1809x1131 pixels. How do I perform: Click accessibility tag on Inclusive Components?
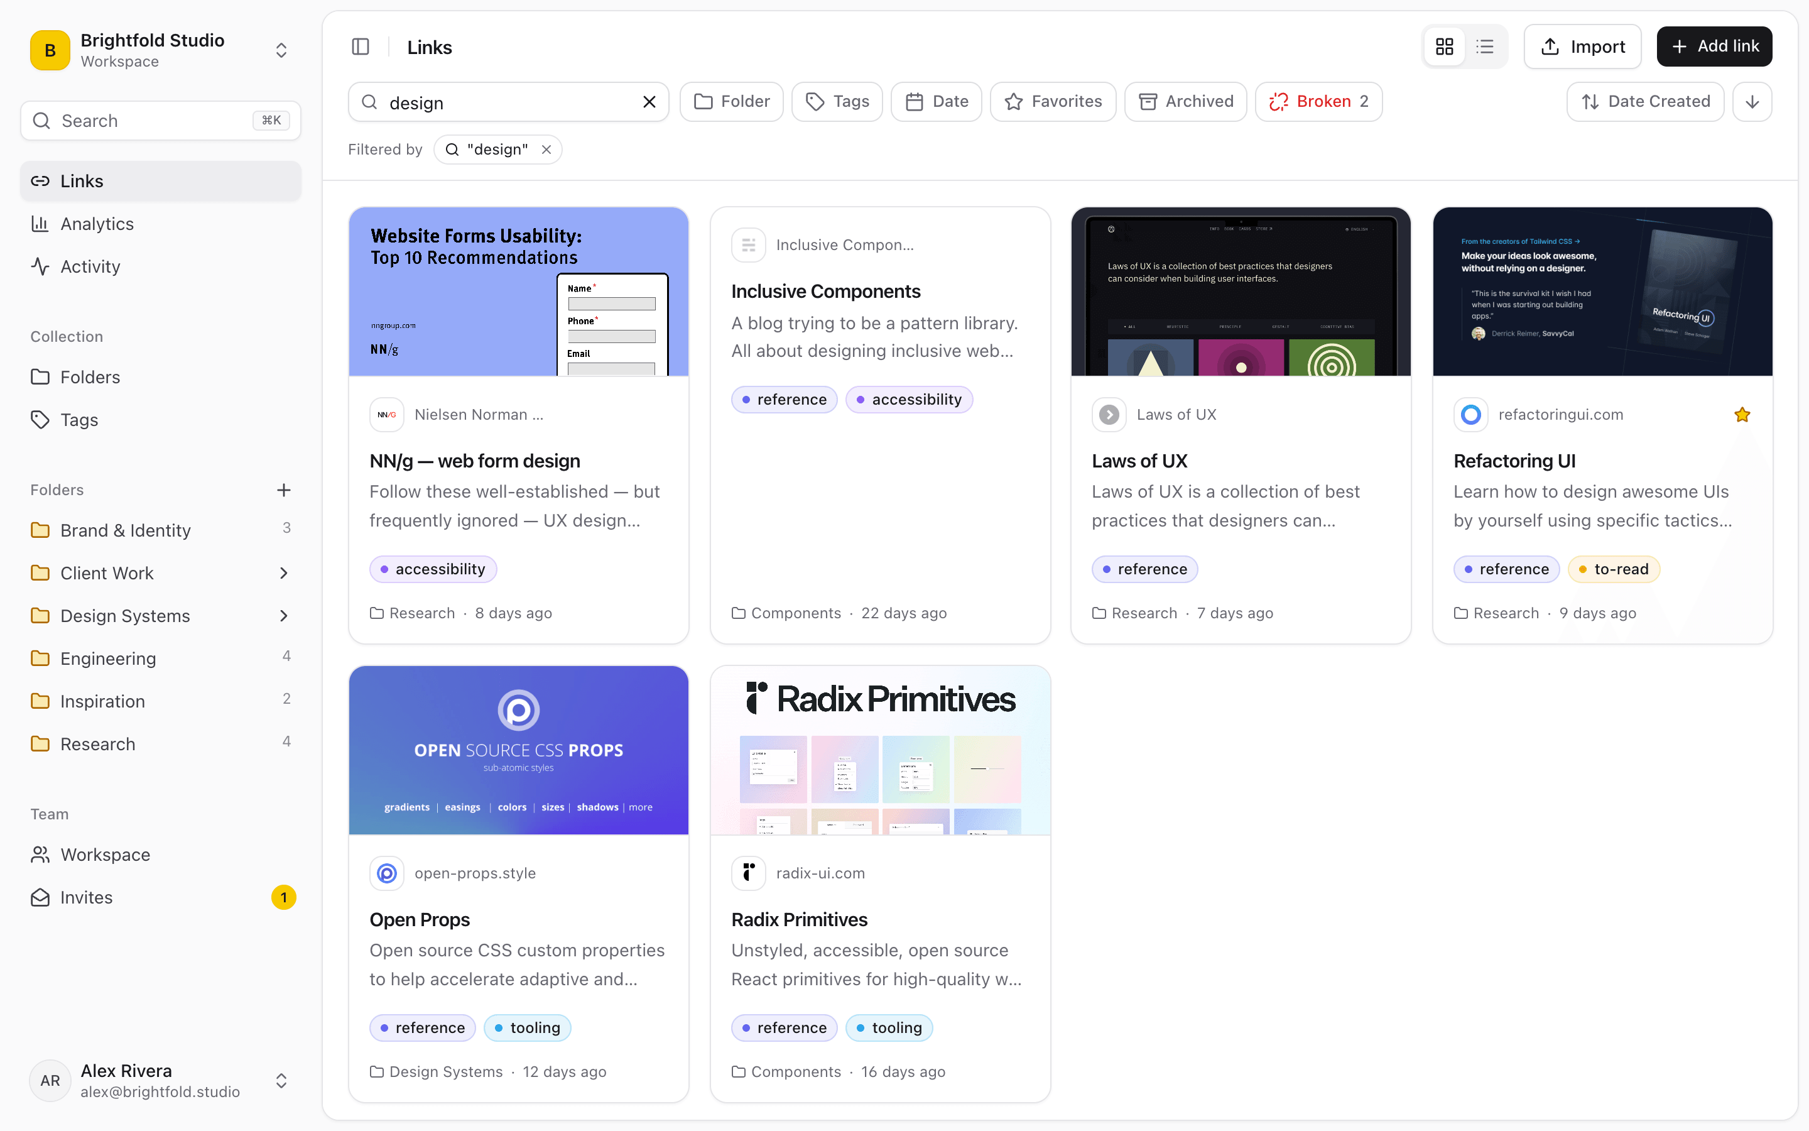tap(909, 400)
